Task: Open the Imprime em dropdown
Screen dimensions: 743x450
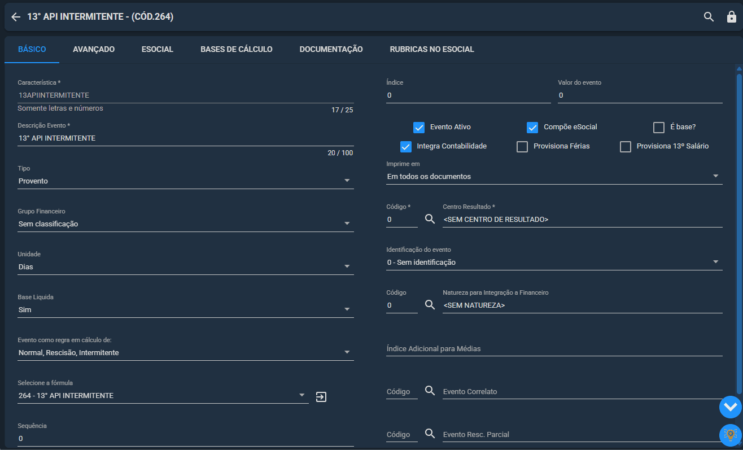Action: click(554, 176)
